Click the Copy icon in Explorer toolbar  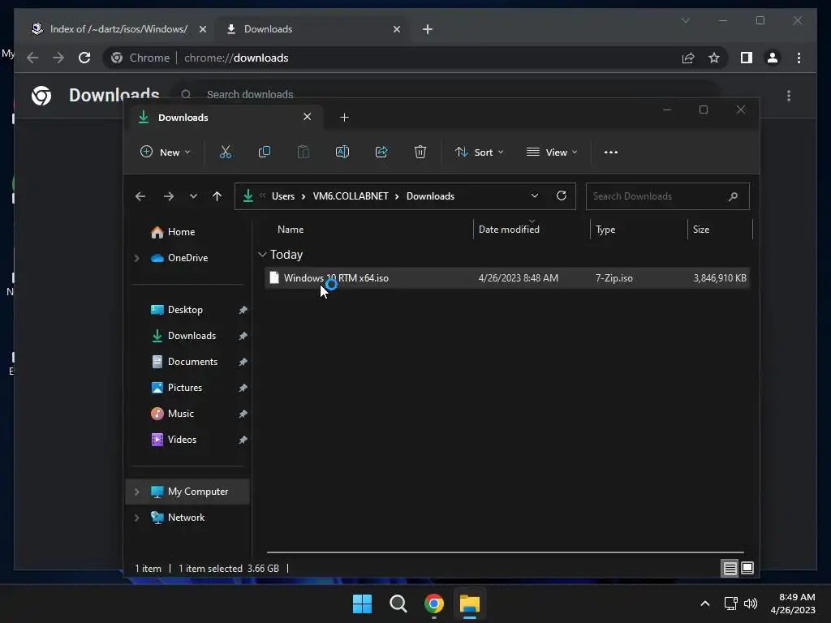click(264, 152)
